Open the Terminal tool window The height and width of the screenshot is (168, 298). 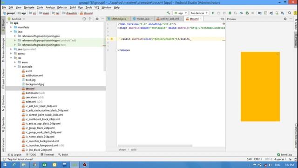coord(47,154)
